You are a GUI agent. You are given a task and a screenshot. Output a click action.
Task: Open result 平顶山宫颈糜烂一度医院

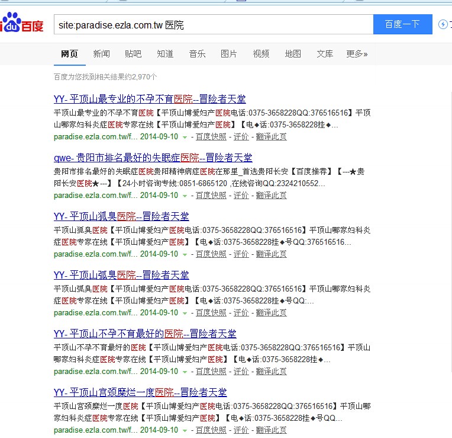pyautogui.click(x=140, y=392)
